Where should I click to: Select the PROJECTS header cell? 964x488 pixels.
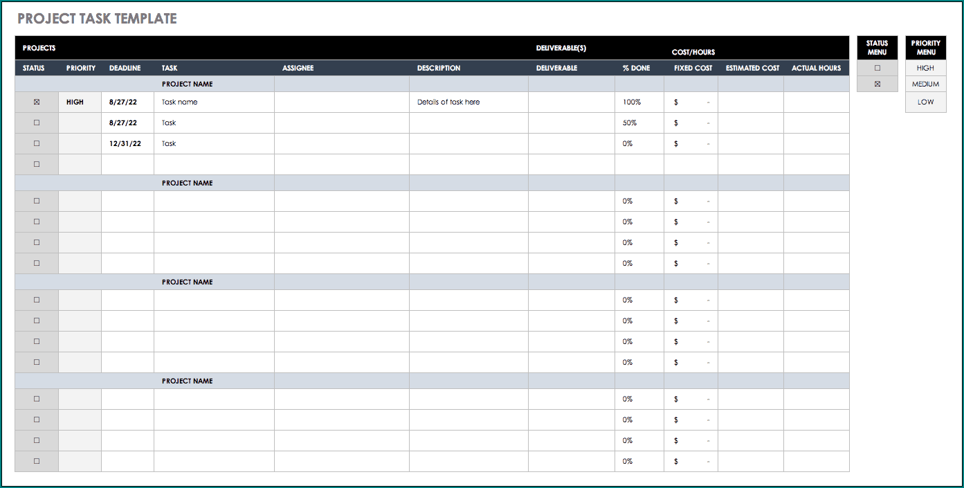coord(39,48)
